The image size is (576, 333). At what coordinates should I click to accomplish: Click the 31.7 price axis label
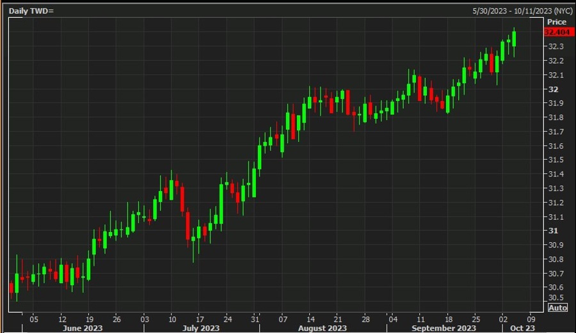[556, 132]
